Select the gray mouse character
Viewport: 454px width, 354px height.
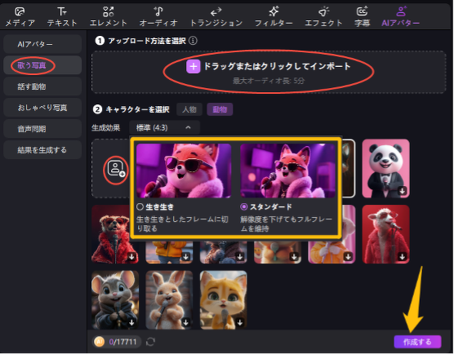[115, 300]
